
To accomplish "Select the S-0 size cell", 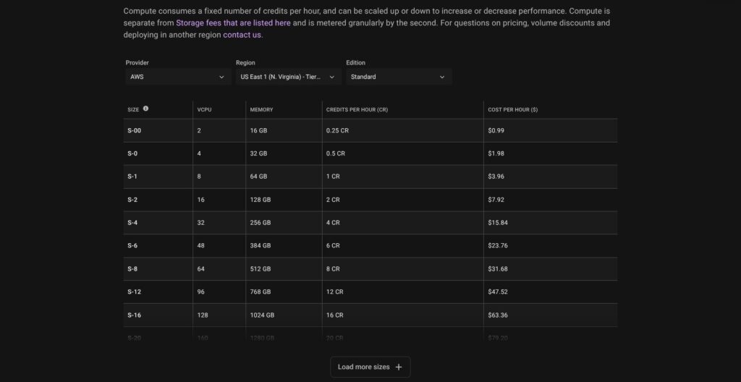I will coord(158,153).
